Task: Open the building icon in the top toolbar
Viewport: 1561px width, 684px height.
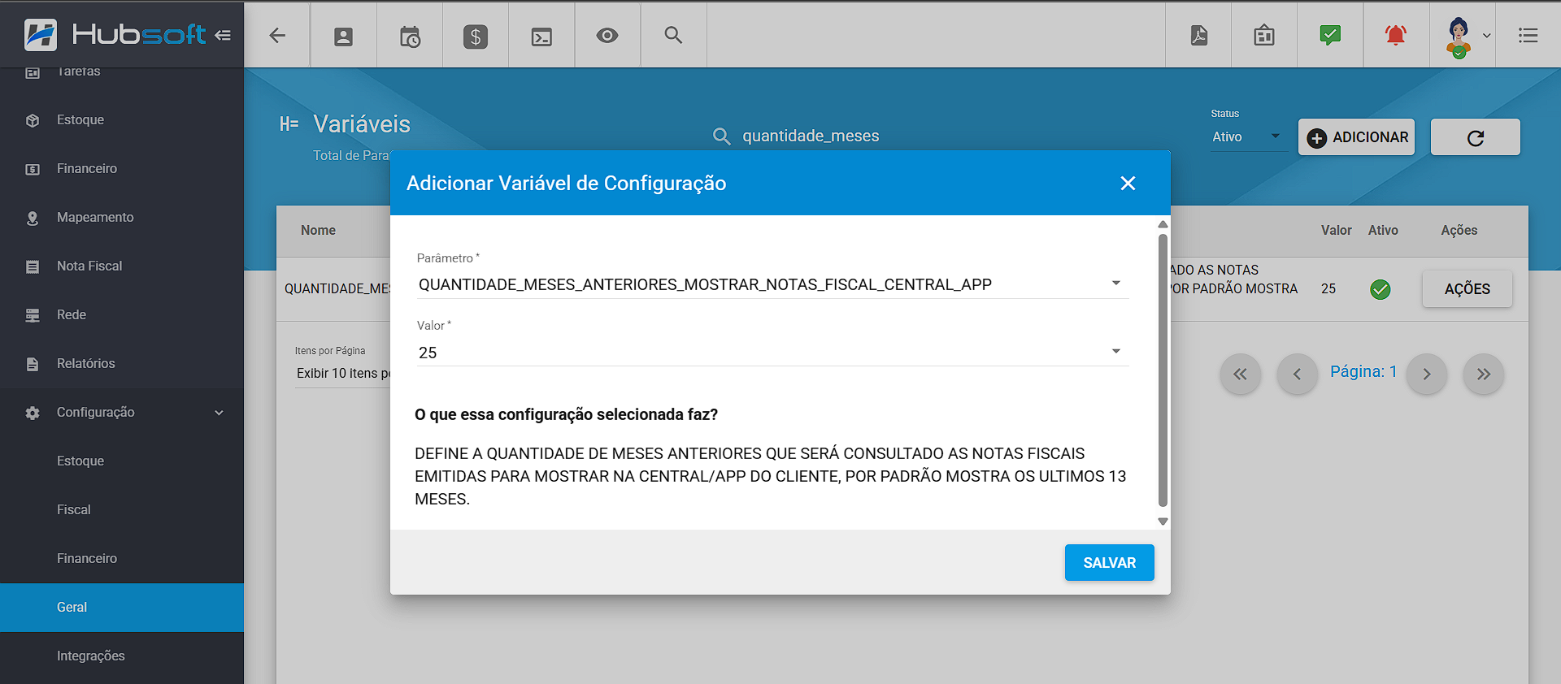Action: (x=1264, y=35)
